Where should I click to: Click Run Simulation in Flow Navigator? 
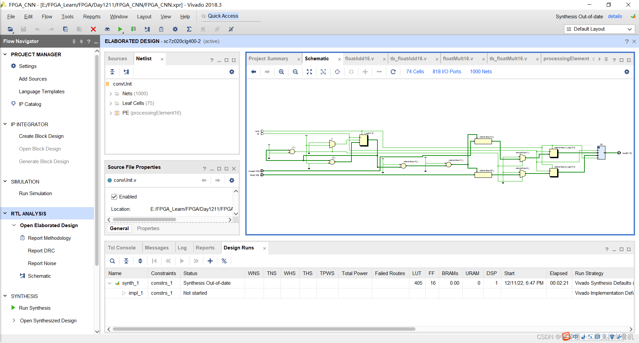click(x=35, y=193)
